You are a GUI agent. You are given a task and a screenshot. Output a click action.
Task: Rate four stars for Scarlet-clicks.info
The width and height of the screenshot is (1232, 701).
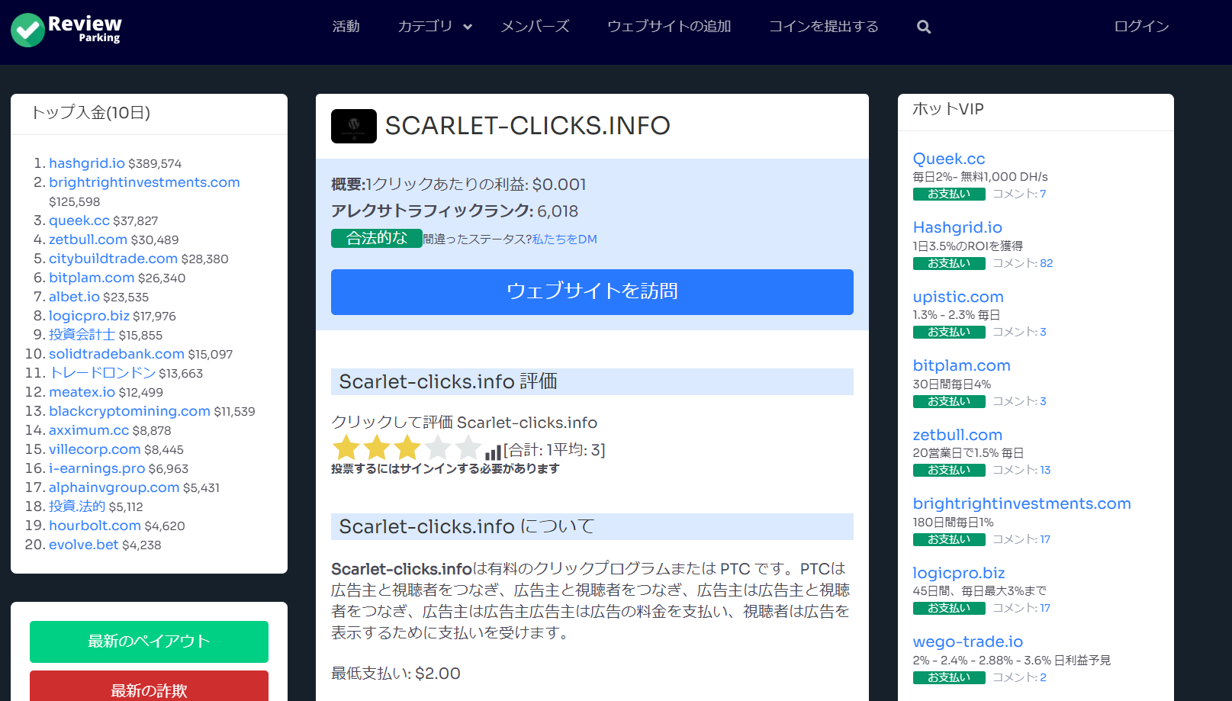(438, 448)
